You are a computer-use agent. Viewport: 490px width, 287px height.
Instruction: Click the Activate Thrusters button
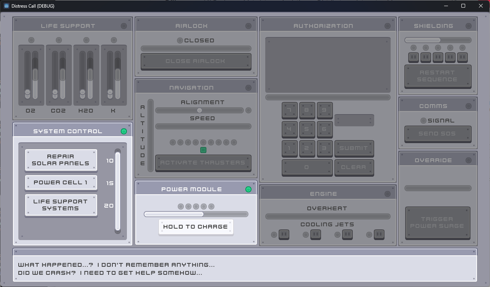(203, 163)
